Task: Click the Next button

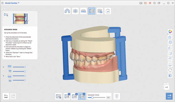Action: point(169,96)
